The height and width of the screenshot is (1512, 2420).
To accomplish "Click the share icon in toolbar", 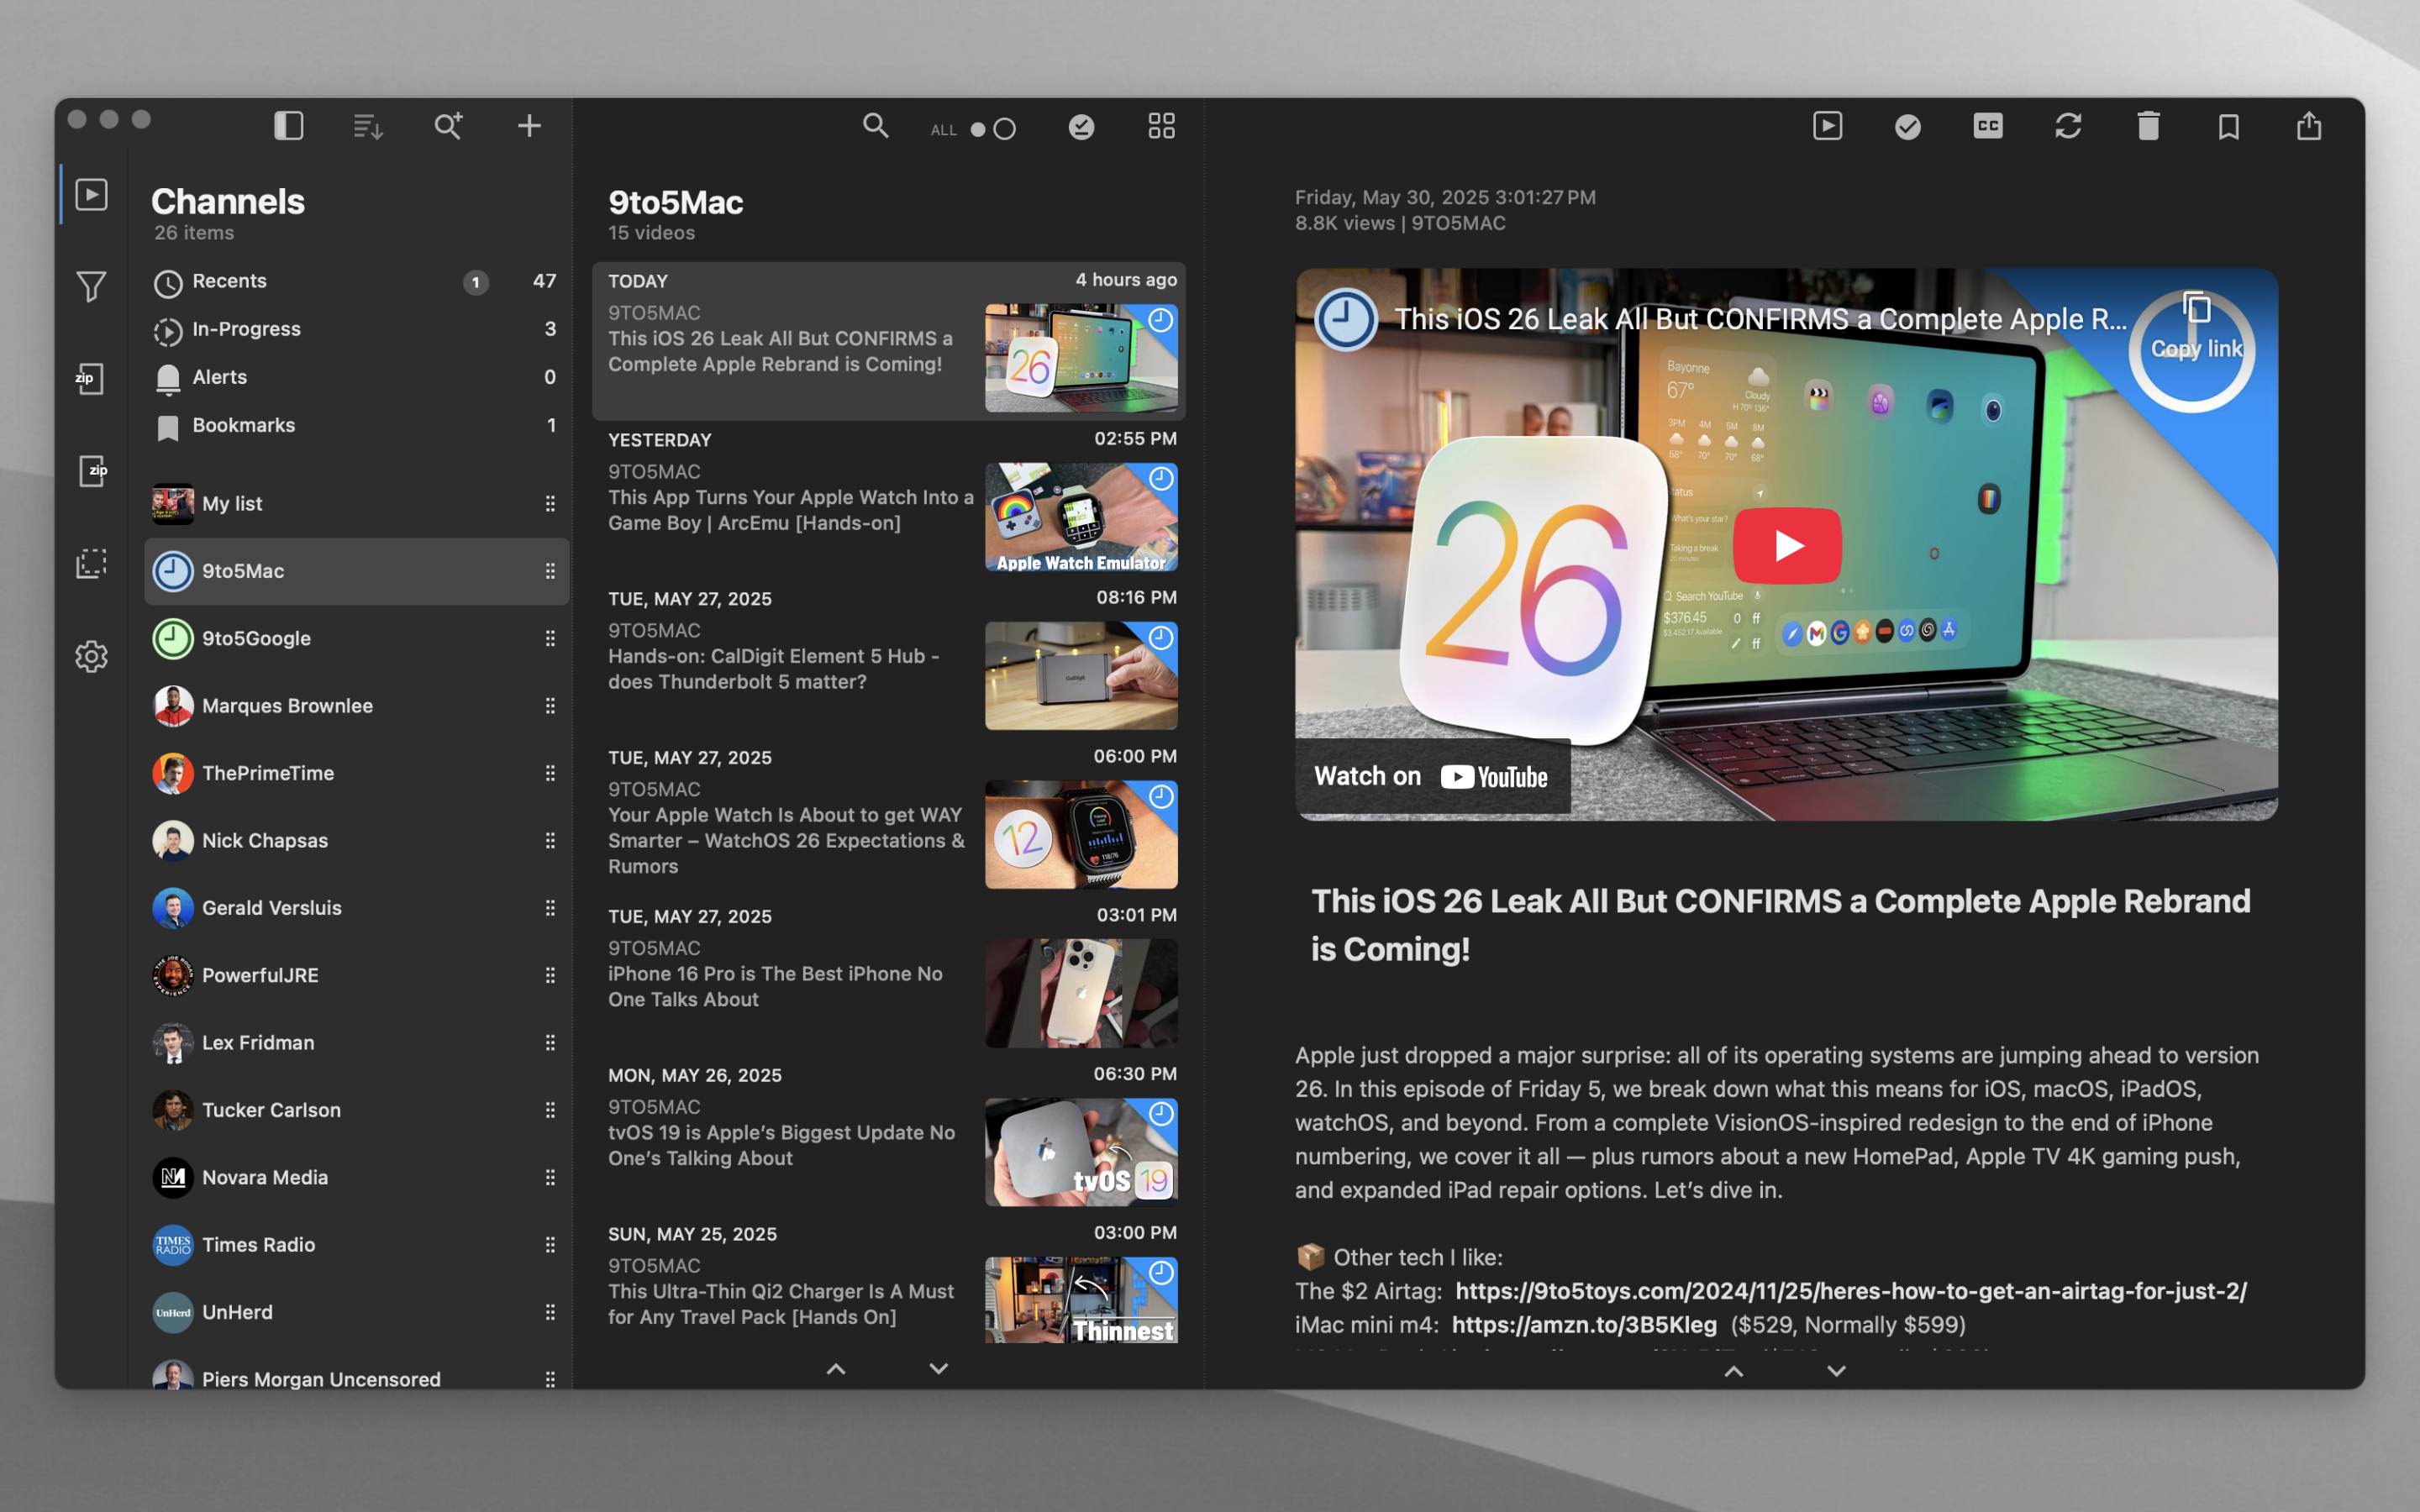I will [2309, 126].
